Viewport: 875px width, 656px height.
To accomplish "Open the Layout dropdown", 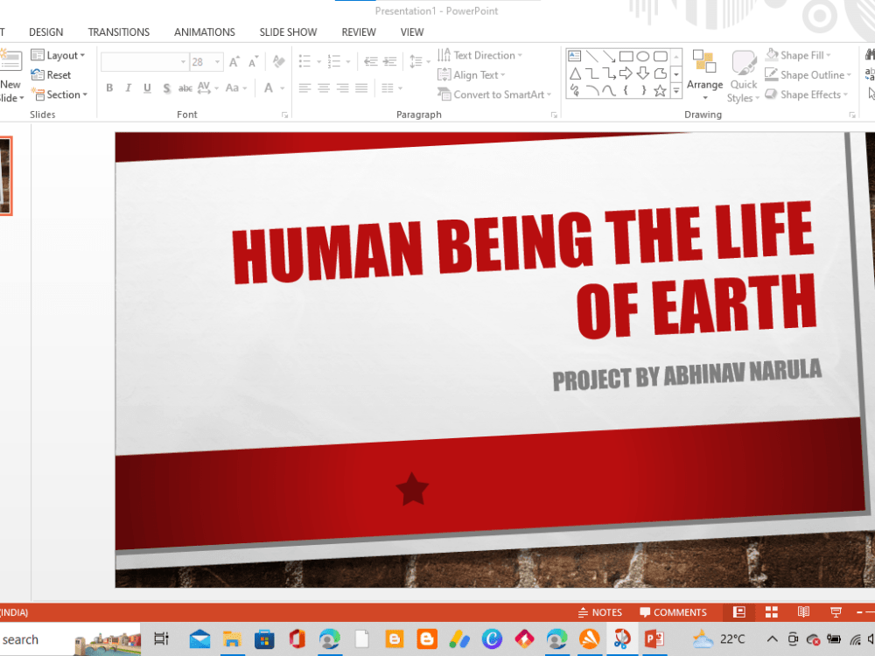I will pos(58,55).
